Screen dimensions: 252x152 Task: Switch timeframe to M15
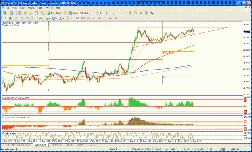[x=83, y=18]
